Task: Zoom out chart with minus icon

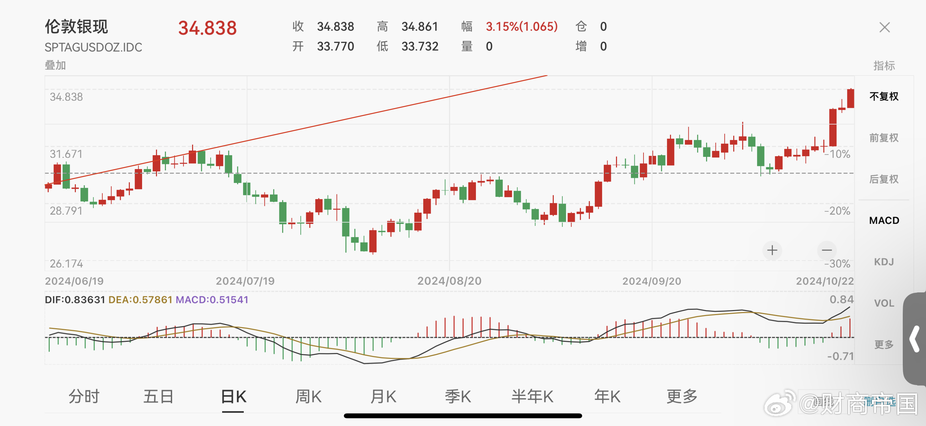Action: coord(827,250)
